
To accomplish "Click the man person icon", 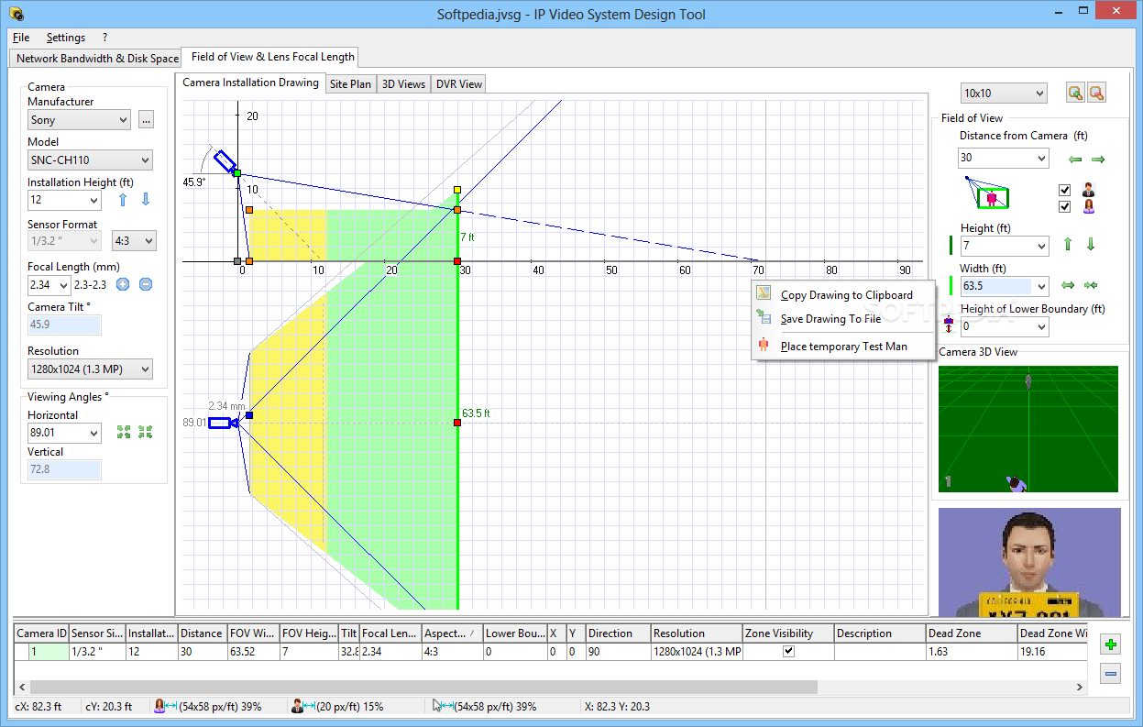I will (1089, 190).
